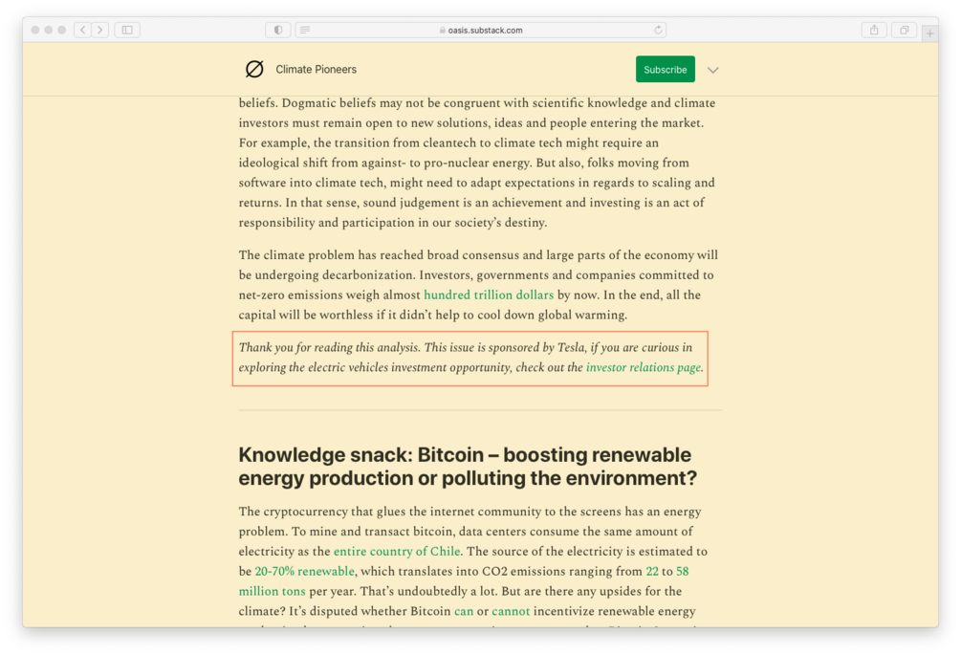Click the '22' emissions link
The width and height of the screenshot is (961, 655).
652,571
